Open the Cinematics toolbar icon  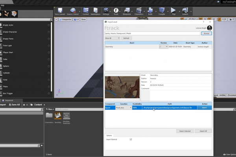coord(139,11)
